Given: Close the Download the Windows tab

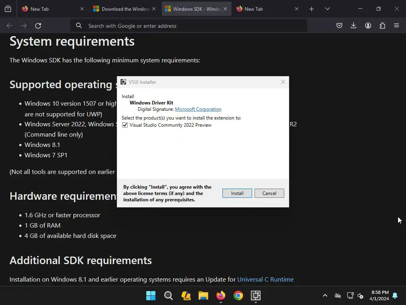Looking at the screenshot, I should [154, 9].
